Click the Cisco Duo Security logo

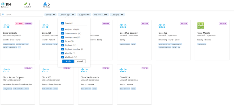tap(123, 26)
